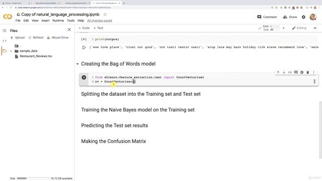Open the File menu

[18, 21]
